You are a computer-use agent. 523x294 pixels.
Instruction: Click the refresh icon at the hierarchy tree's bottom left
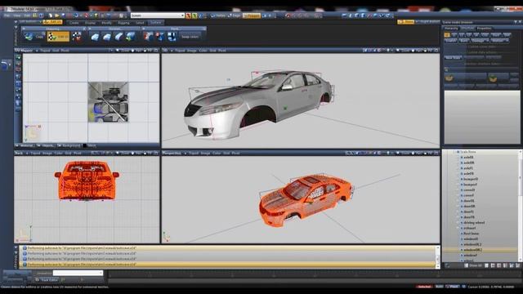coord(447,265)
